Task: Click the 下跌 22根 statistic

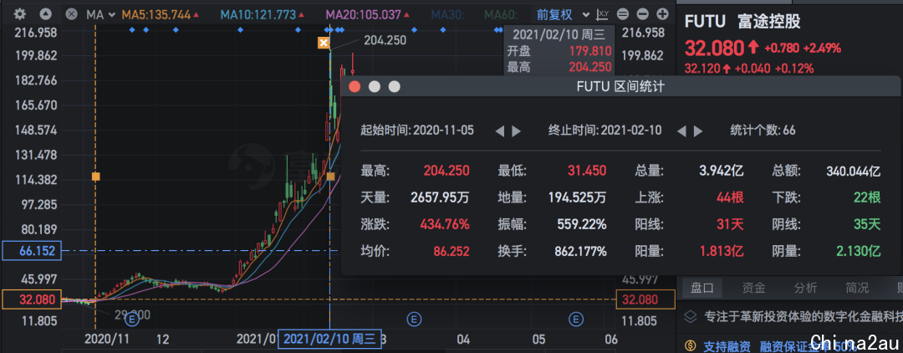Action: 826,197
